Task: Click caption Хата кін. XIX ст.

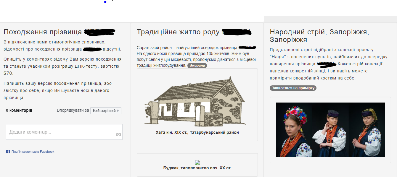Action: (x=197, y=132)
